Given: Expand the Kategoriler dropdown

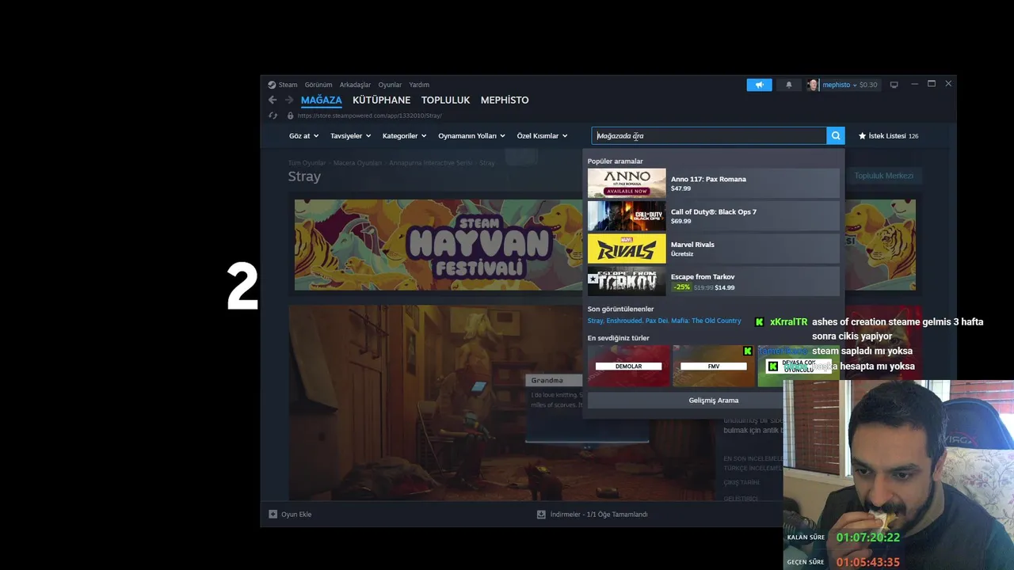Looking at the screenshot, I should click(x=404, y=136).
